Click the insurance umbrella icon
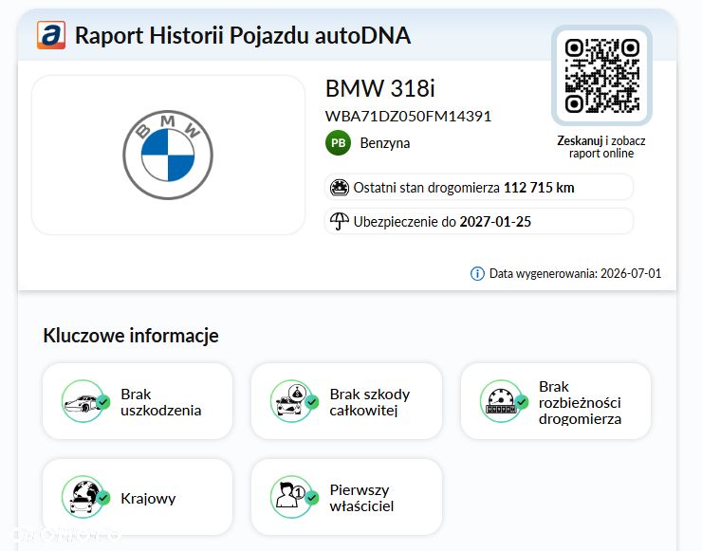Image resolution: width=702 pixels, height=551 pixels. [x=340, y=221]
